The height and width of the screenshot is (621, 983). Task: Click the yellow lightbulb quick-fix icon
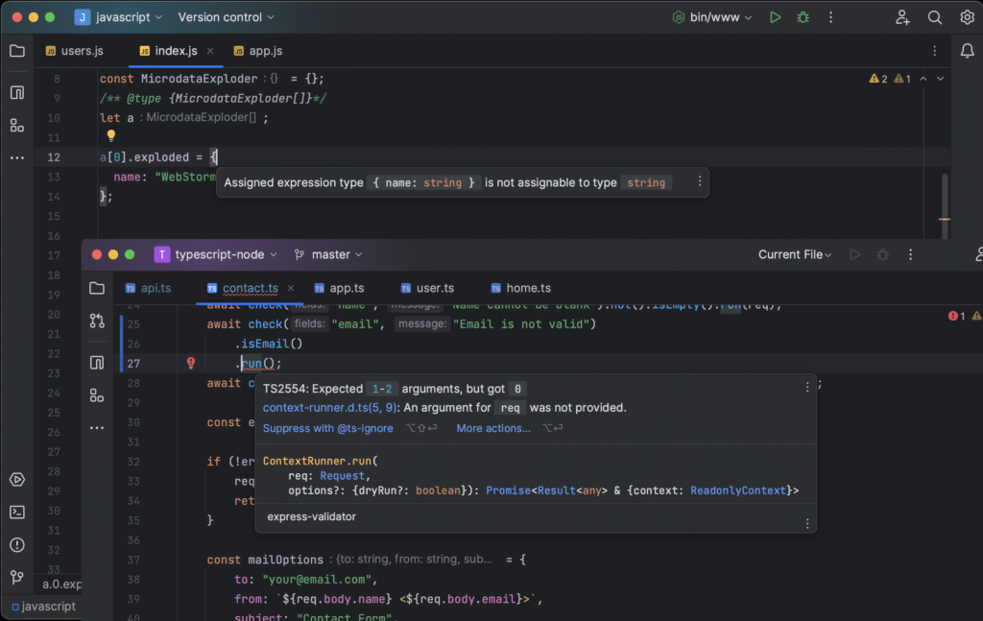point(110,136)
